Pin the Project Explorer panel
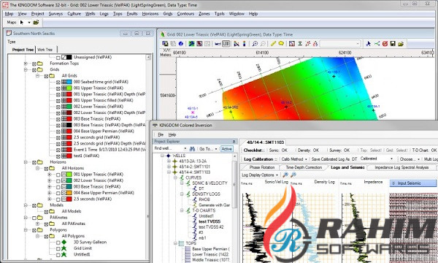This screenshot has width=438, height=263. coord(234,142)
